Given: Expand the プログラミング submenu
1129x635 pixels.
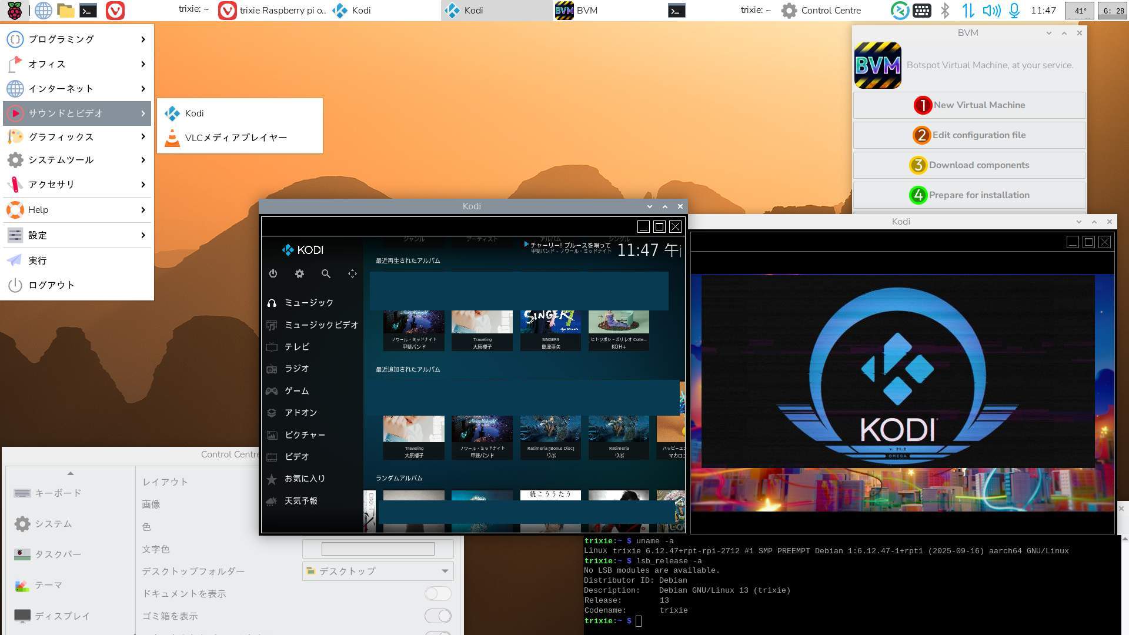Looking at the screenshot, I should click(76, 39).
